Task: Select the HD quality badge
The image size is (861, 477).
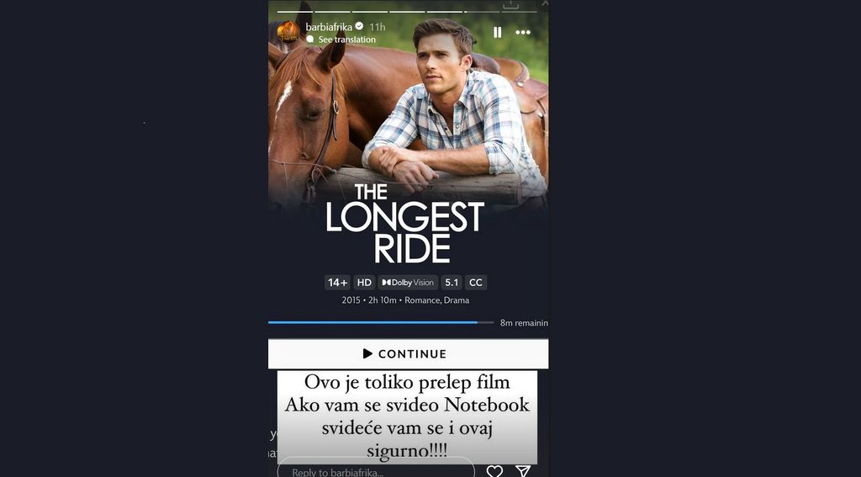Action: (364, 283)
